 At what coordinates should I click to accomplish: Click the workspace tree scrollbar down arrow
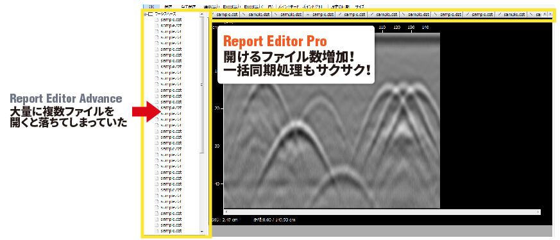point(202,232)
